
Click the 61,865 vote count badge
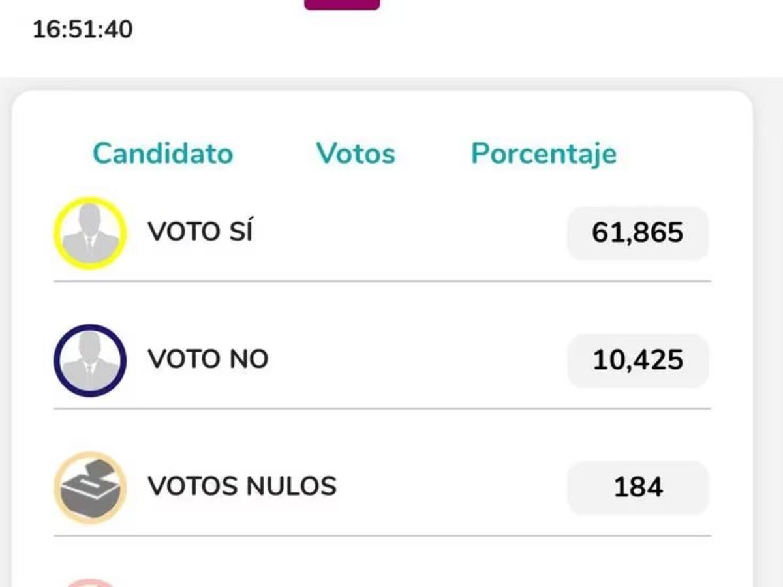(637, 233)
